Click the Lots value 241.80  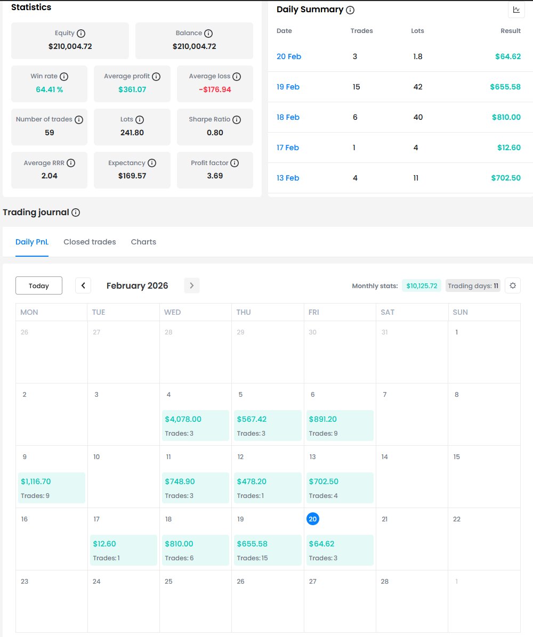click(x=132, y=133)
